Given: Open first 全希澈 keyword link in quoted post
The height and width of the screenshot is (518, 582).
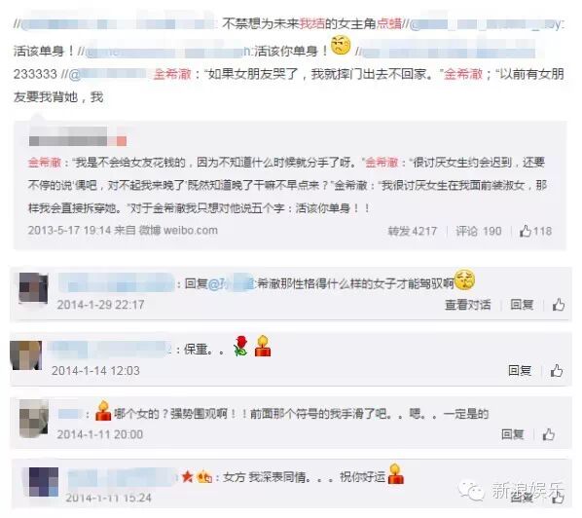Looking at the screenshot, I should [45, 163].
